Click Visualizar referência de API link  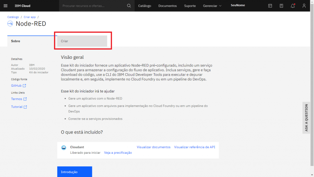(x=195, y=147)
